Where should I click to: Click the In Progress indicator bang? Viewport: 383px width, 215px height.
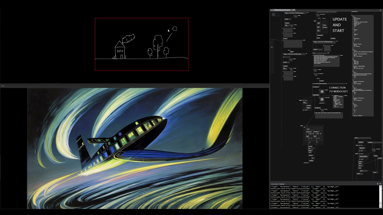(315, 70)
